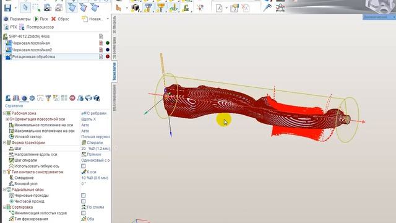Switch to the 'Моделирование' vertical tab
This screenshot has width=396, height=223.
[114, 98]
